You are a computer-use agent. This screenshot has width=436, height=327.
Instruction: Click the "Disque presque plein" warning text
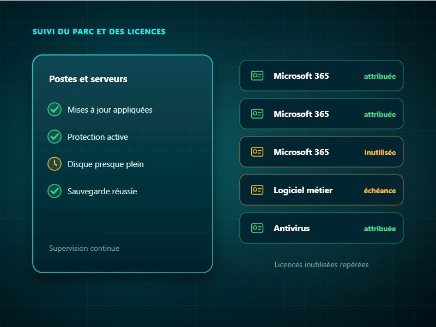(106, 164)
